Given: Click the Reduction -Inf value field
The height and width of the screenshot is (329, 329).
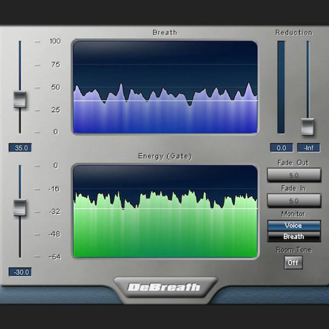Looking at the screenshot, I should coord(309,147).
